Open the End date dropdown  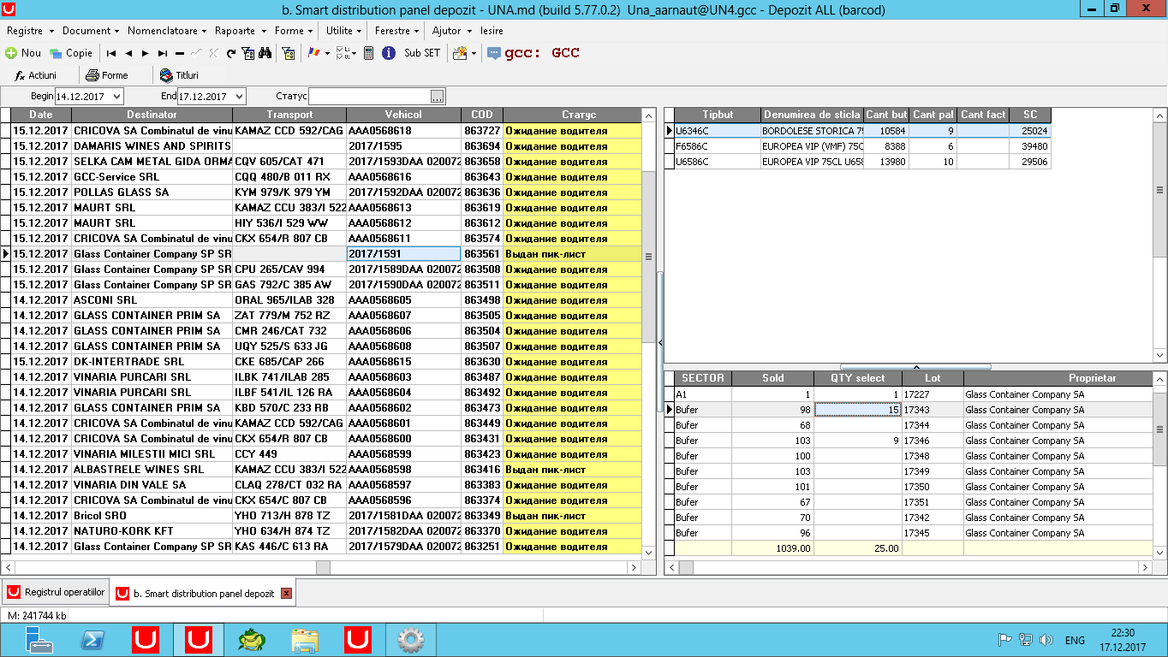pyautogui.click(x=239, y=97)
